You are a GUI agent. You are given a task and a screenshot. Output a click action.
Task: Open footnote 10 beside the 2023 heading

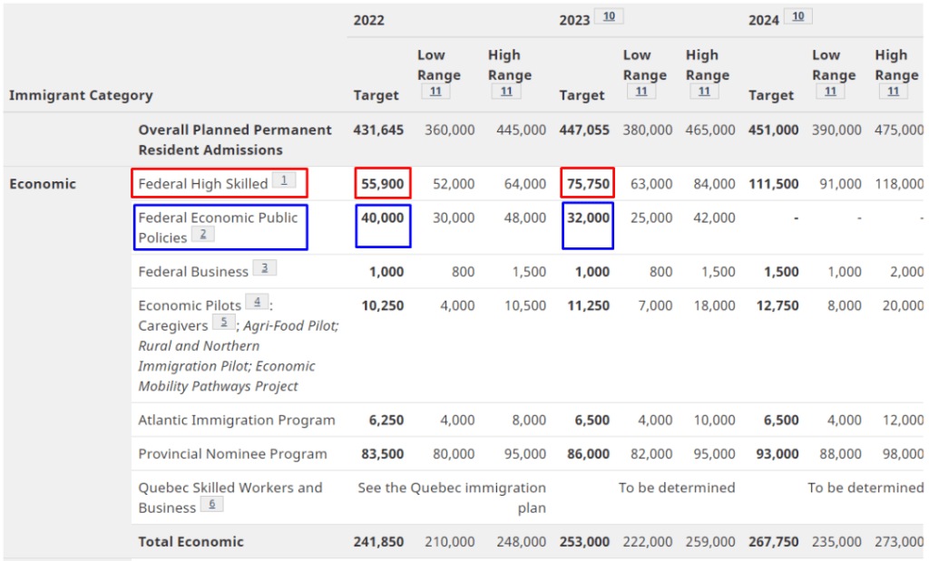(608, 16)
